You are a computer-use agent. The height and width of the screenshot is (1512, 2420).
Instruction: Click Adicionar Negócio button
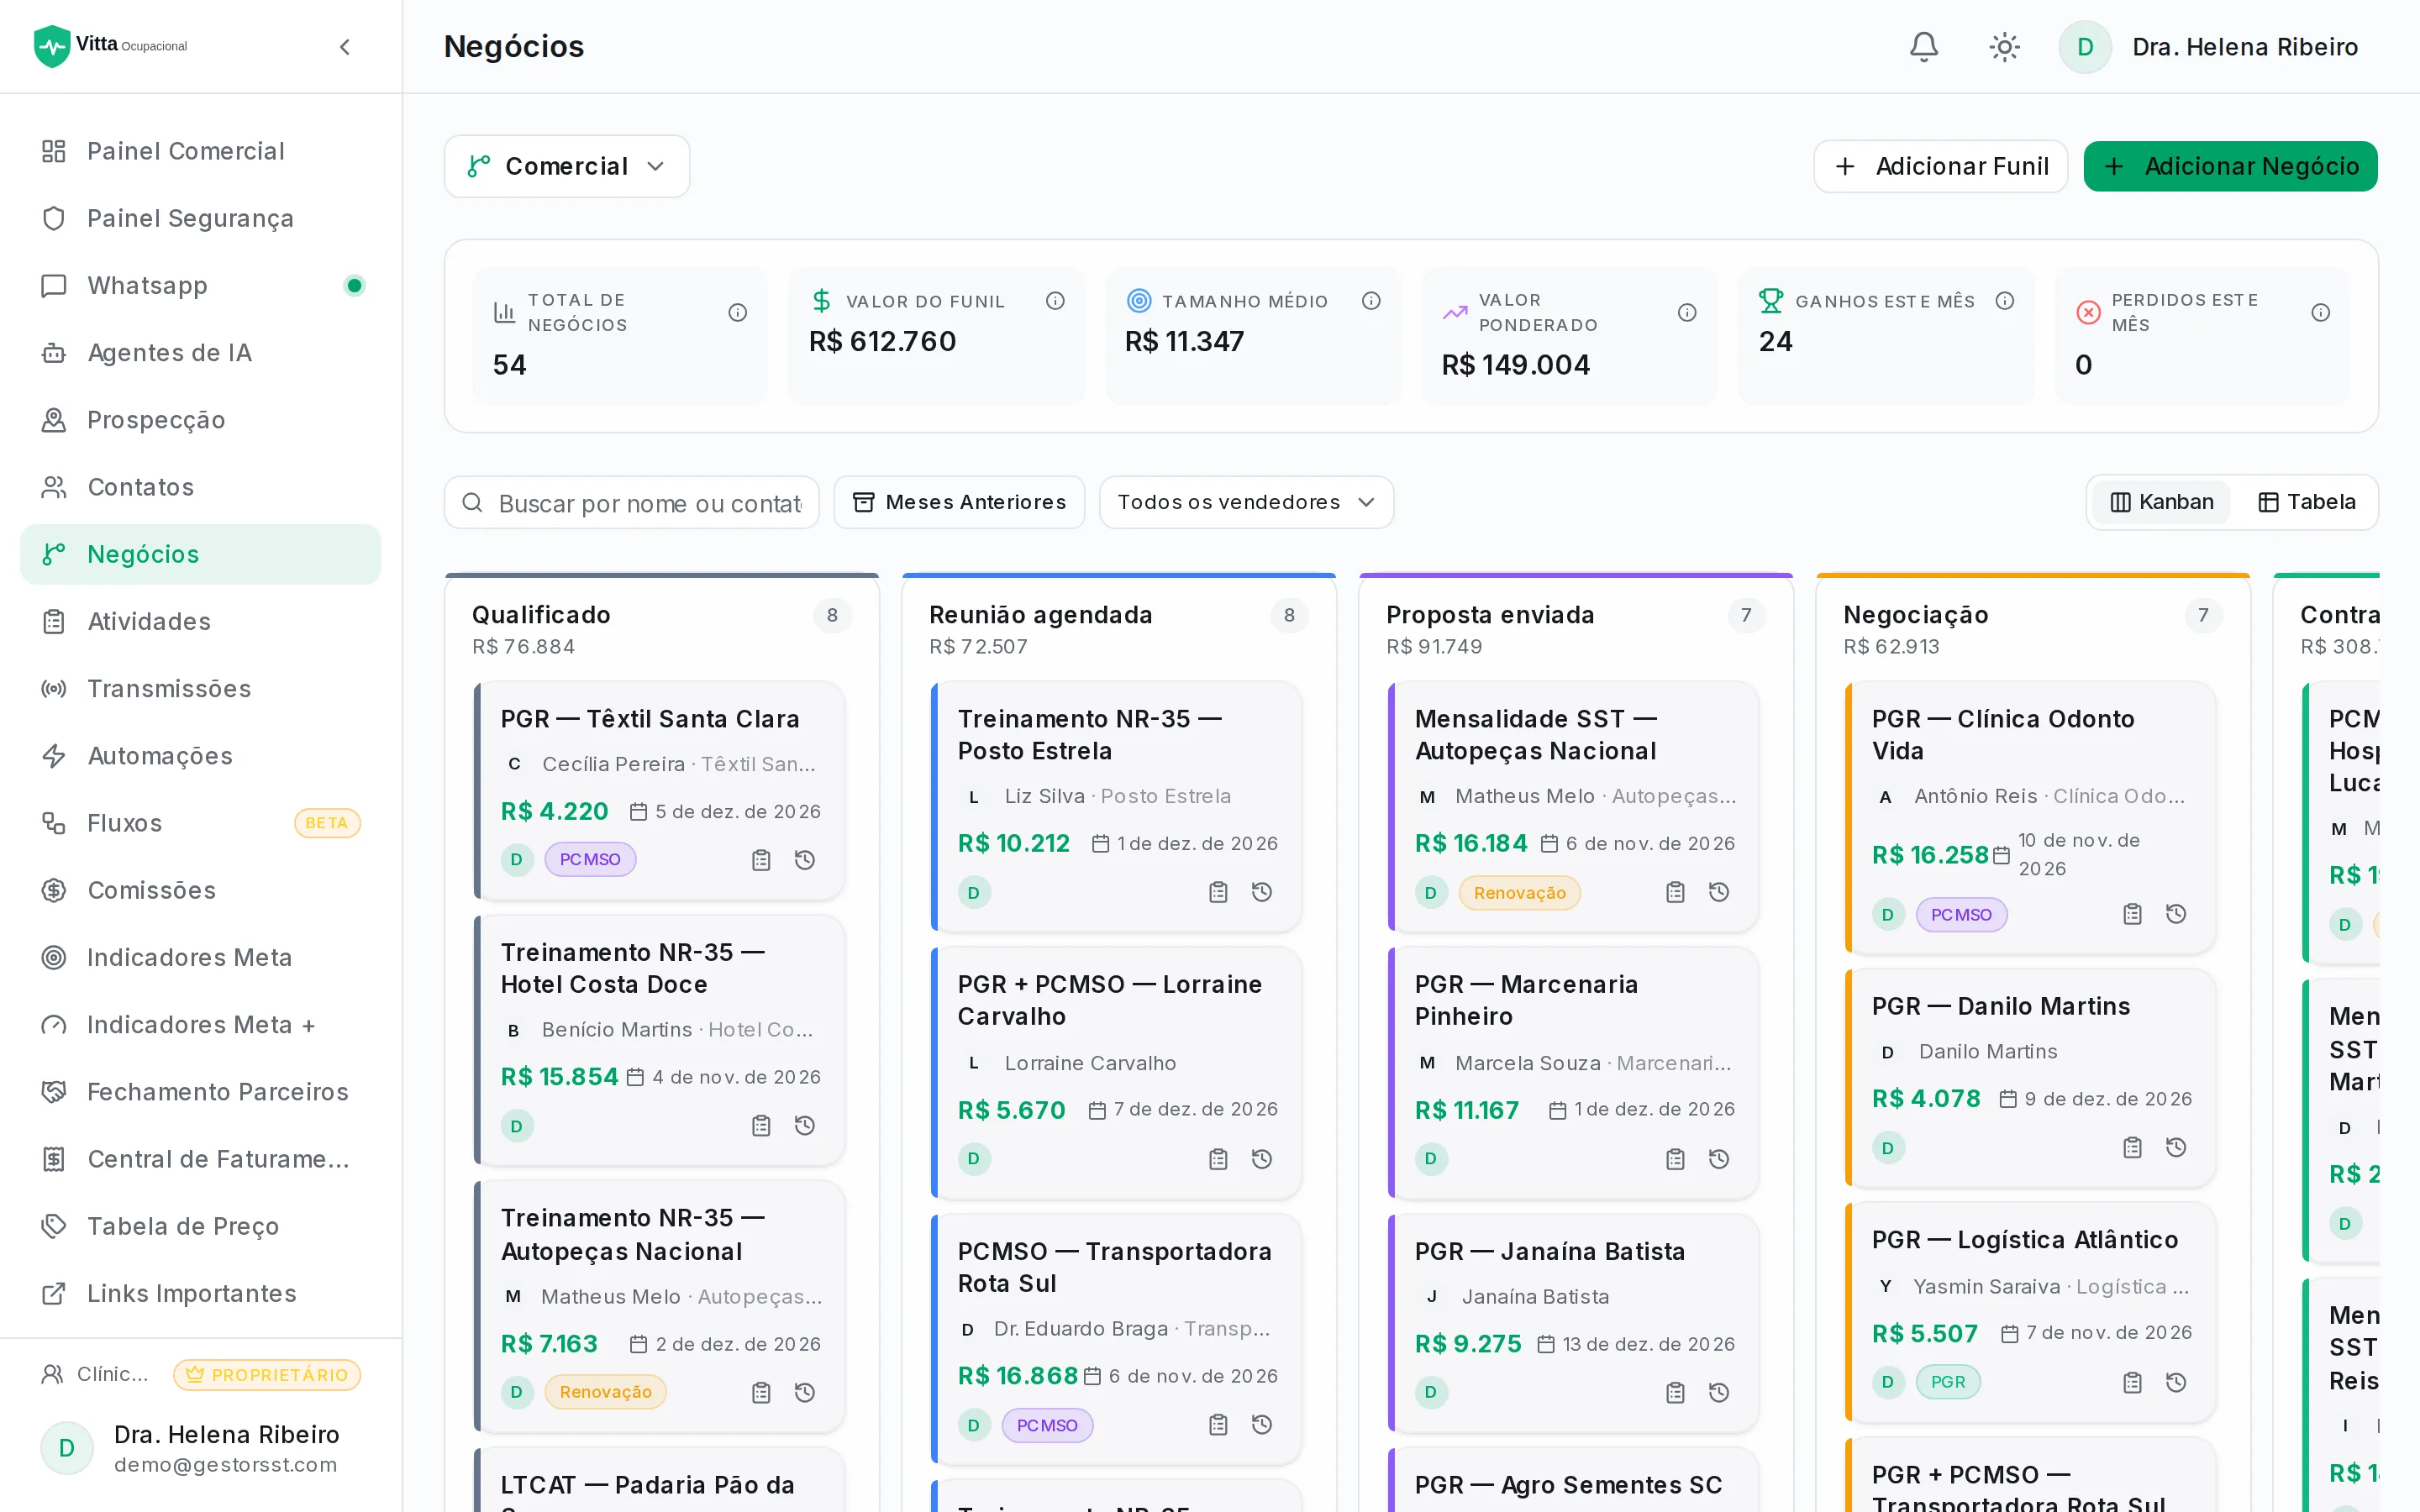point(2230,166)
